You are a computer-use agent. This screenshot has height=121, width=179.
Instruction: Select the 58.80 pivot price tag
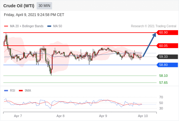click(167, 65)
